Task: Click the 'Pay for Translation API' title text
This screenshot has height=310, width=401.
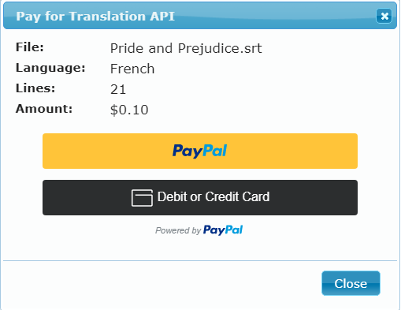Action: click(95, 17)
